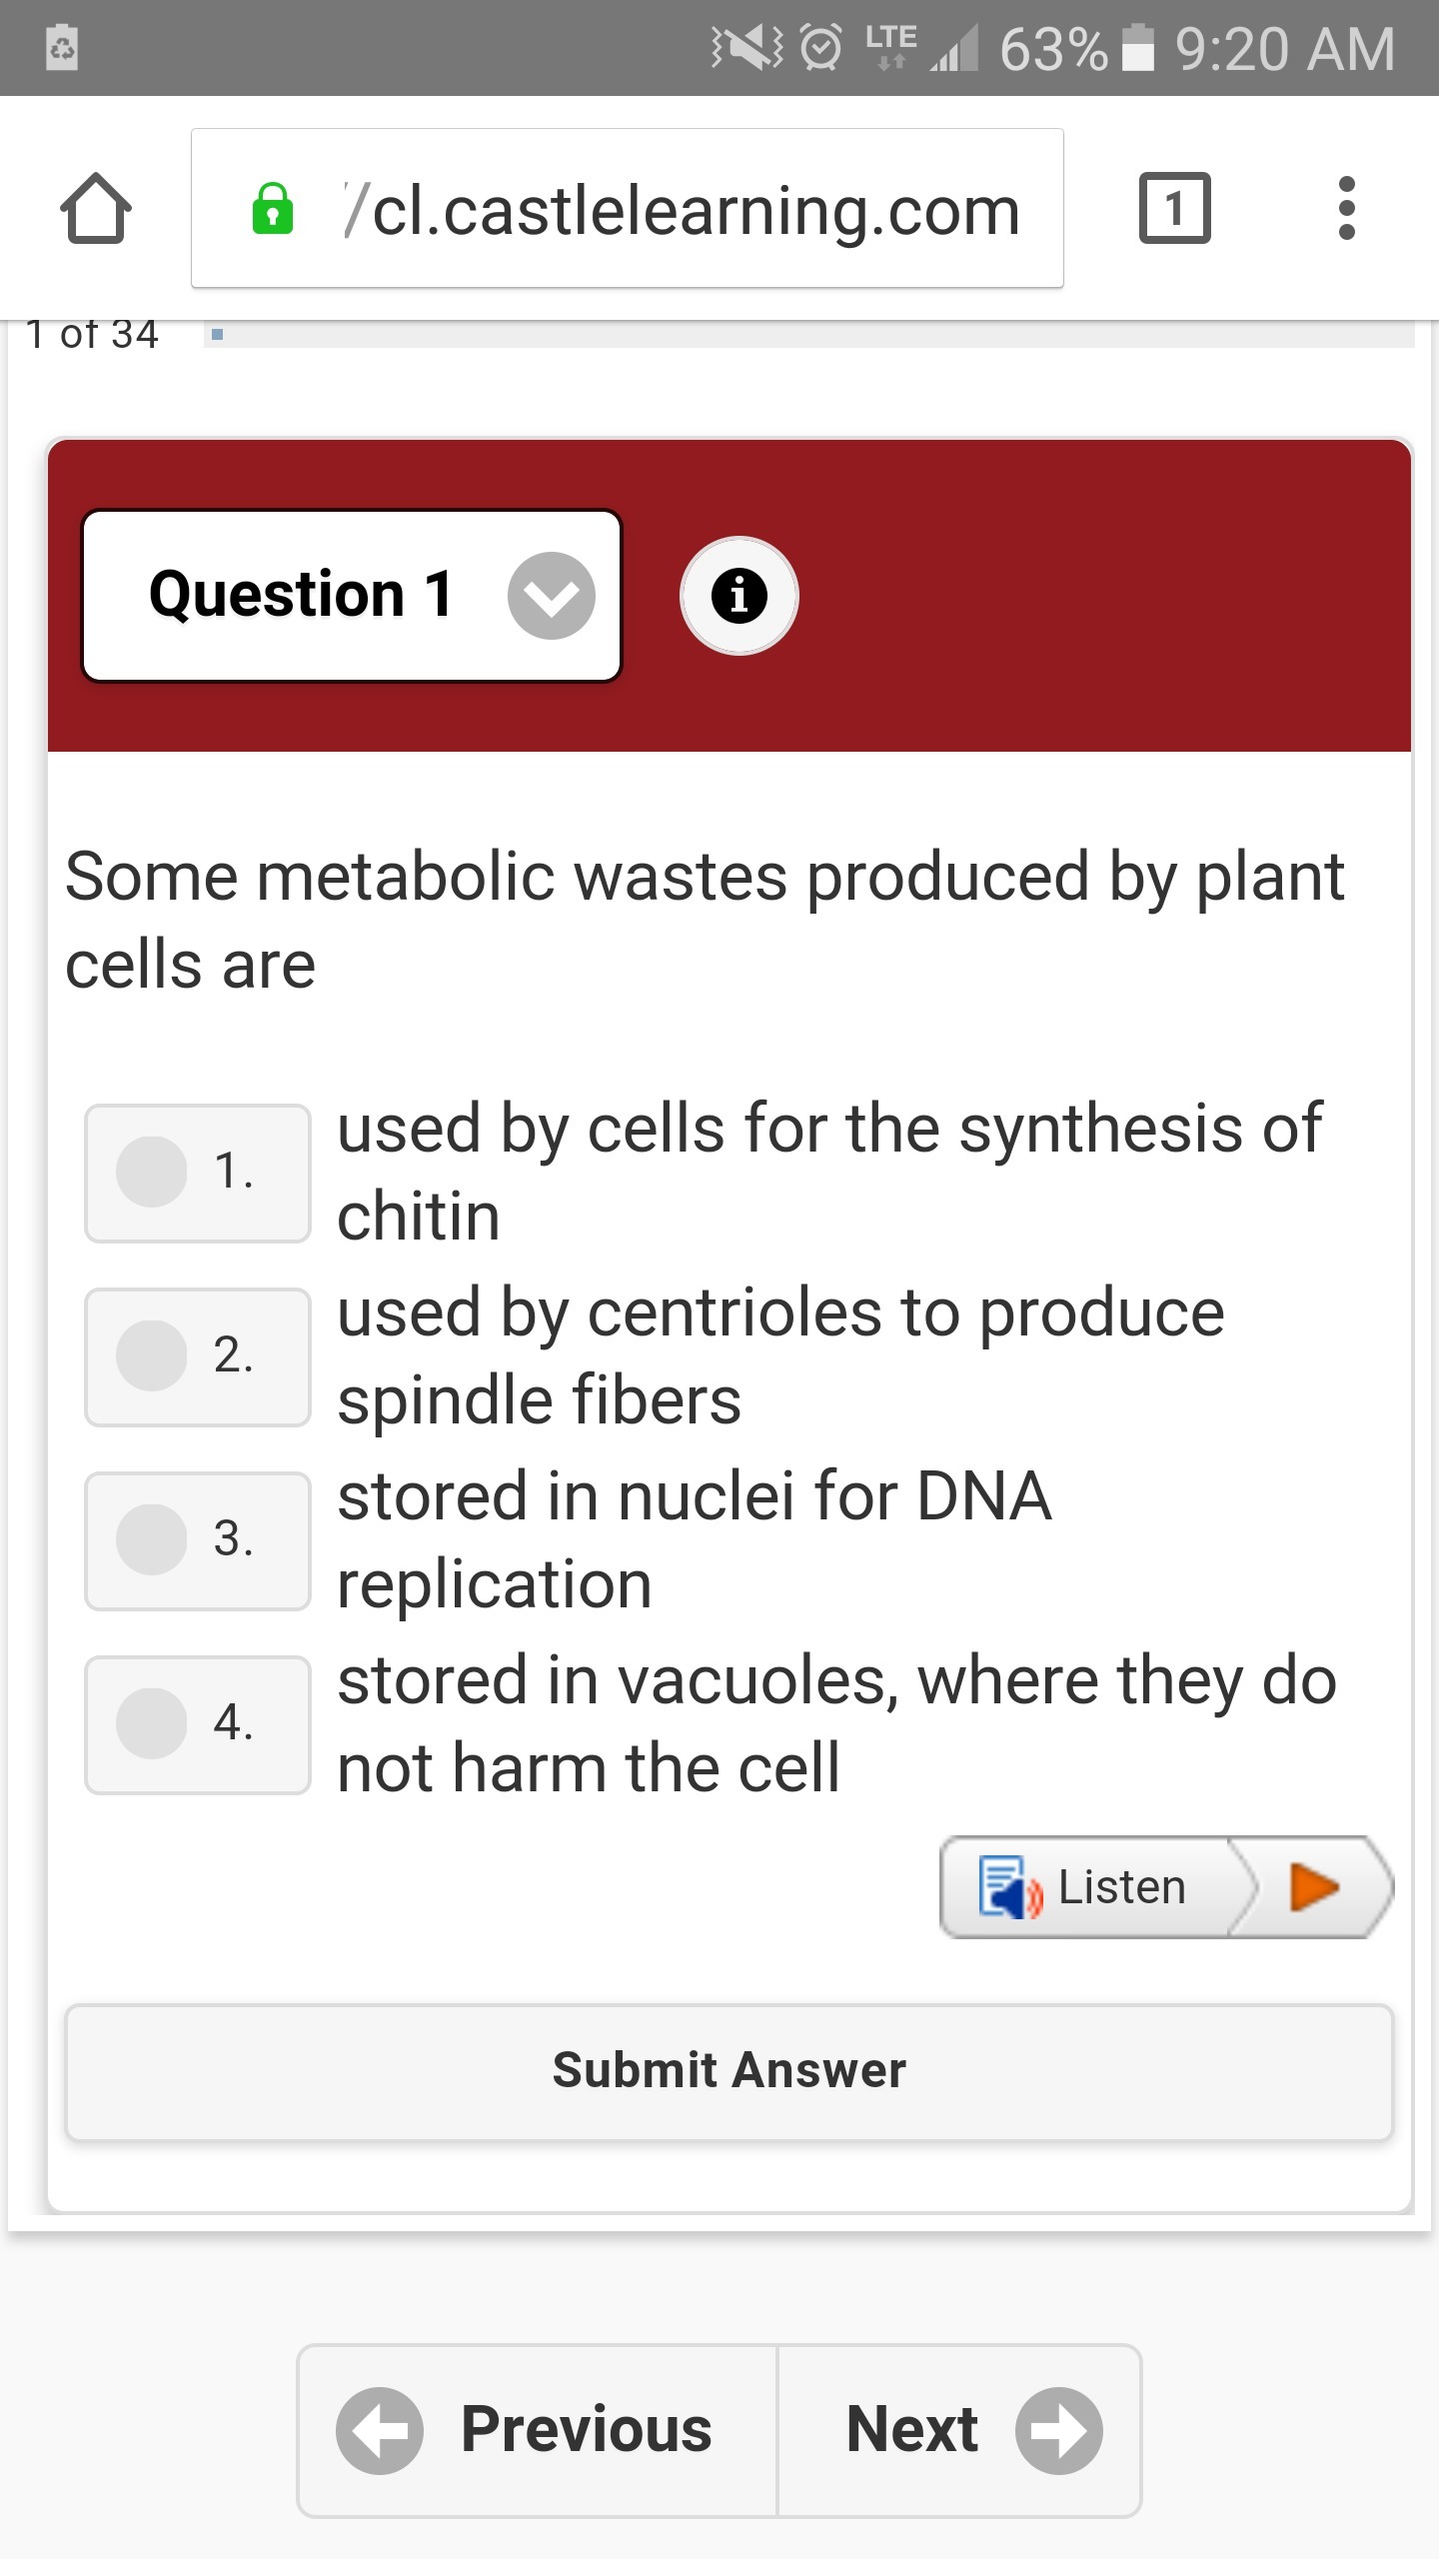Screen dimensions: 1439x2559
Task: Tap the browser home icon
Action: (96, 209)
